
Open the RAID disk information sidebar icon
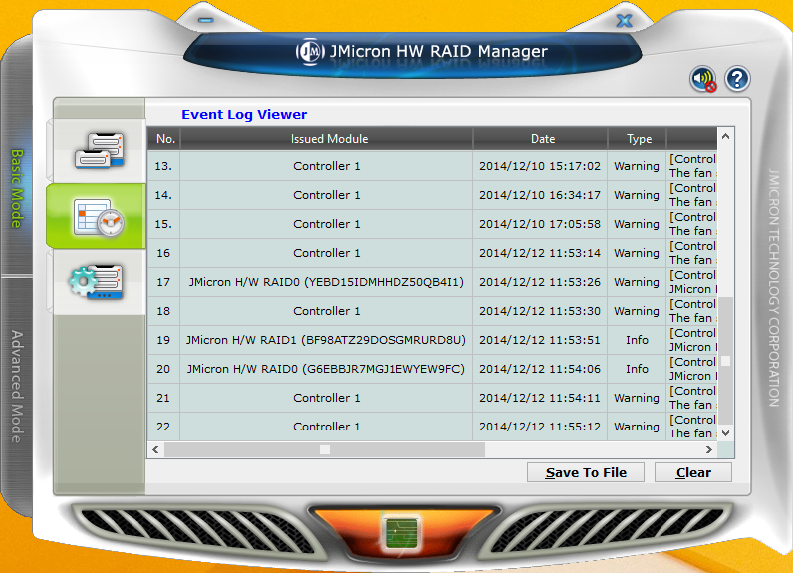click(x=99, y=150)
